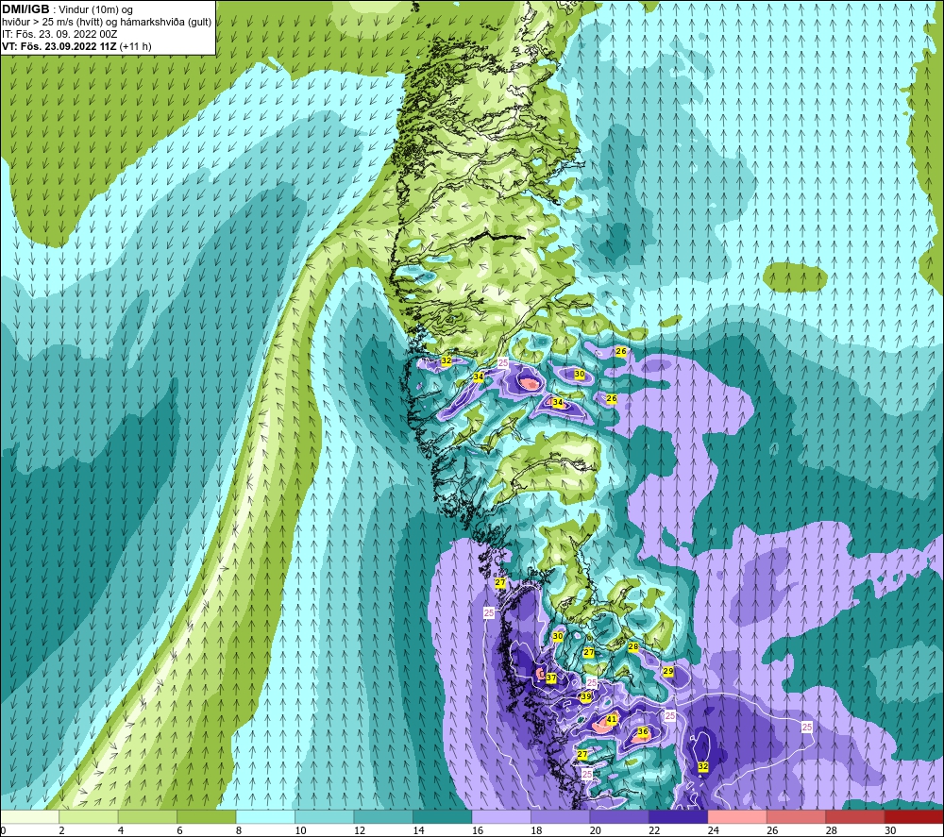Pick the purple legend swatch between 20 and 22

(x=619, y=817)
